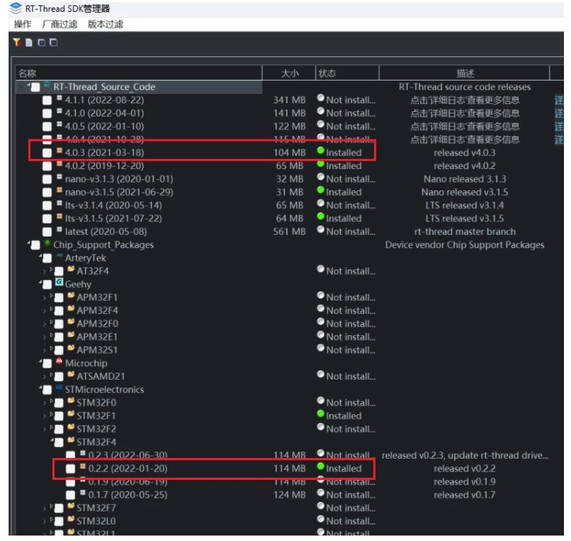
Task: Open the 操作 menu
Action: pos(23,24)
